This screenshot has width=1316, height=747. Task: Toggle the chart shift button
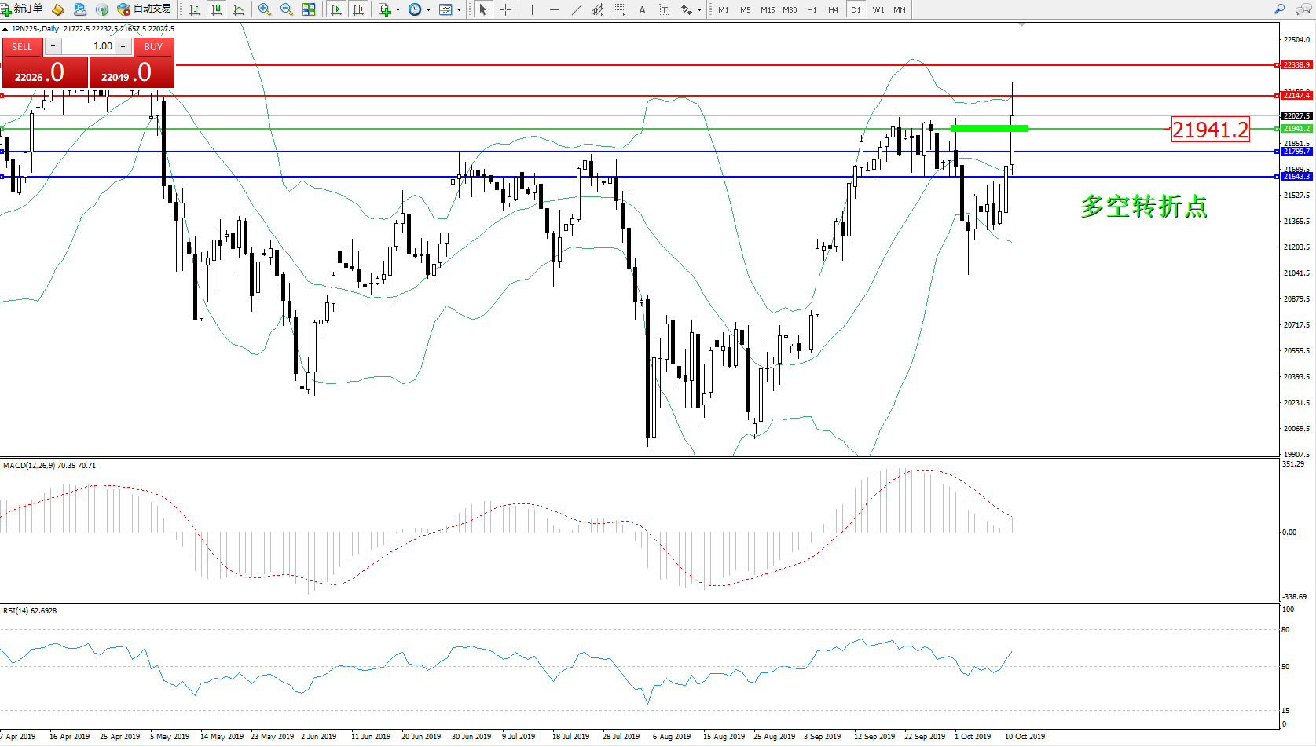tap(358, 9)
